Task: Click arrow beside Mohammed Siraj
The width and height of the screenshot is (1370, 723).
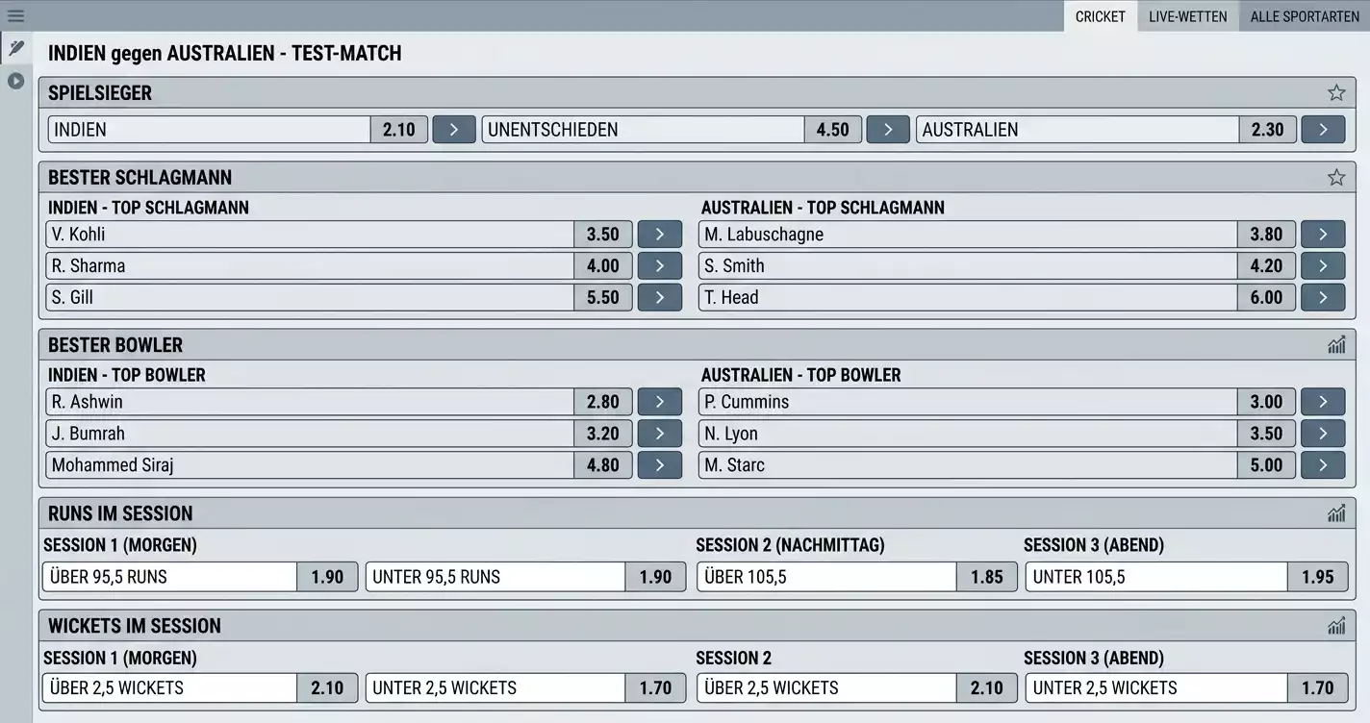Action: [660, 465]
